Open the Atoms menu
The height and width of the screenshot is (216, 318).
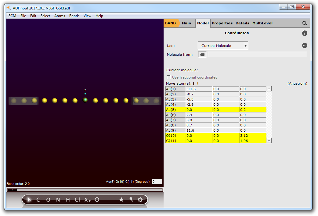coord(60,16)
